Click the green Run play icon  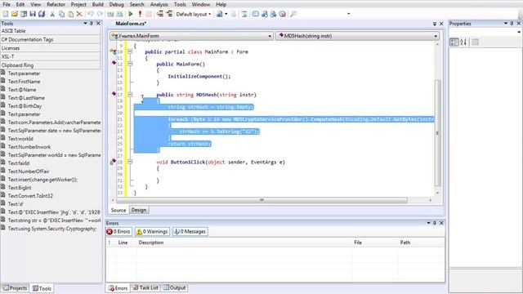click(x=131, y=14)
